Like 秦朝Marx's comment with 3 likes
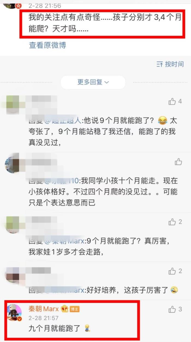The width and height of the screenshot is (191, 342). coord(172,309)
